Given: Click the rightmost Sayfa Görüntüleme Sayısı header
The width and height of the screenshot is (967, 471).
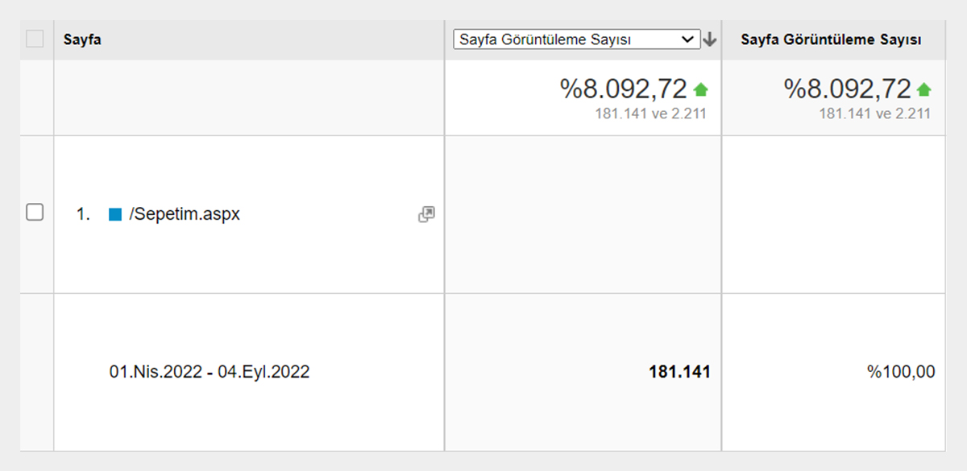Looking at the screenshot, I should pos(831,39).
